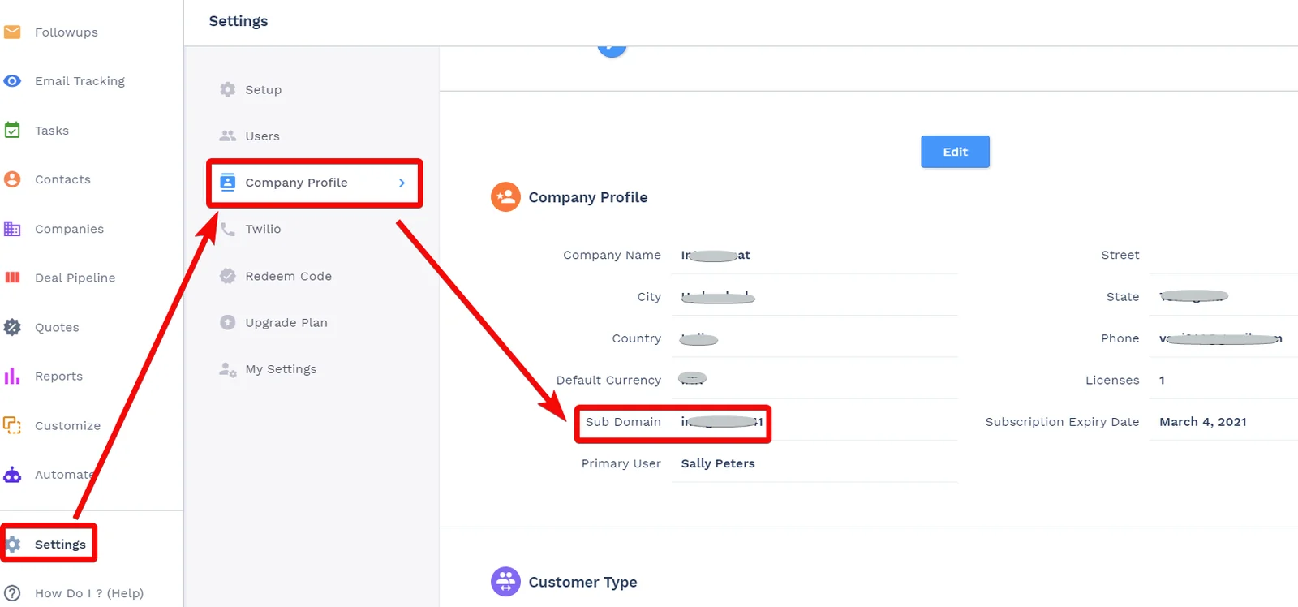1298x607 pixels.
Task: Select the Deal Pipeline icon
Action: tap(12, 278)
